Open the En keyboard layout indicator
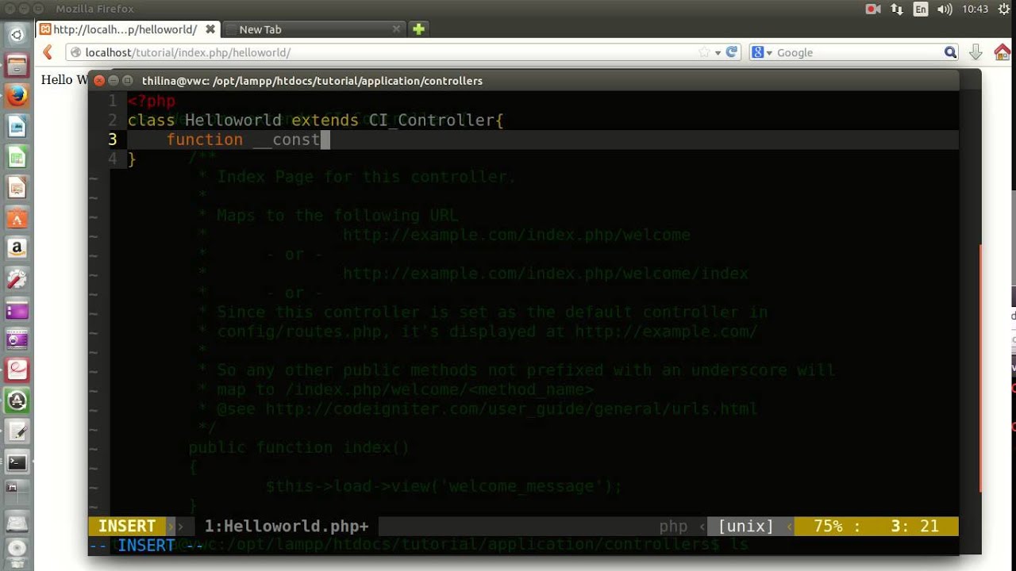1016x571 pixels. 920,9
